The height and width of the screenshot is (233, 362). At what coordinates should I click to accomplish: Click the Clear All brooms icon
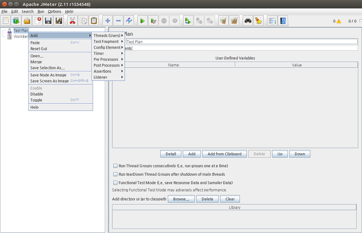pyautogui.click(x=234, y=21)
